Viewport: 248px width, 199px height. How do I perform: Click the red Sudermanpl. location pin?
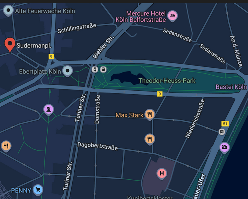pos(10,45)
